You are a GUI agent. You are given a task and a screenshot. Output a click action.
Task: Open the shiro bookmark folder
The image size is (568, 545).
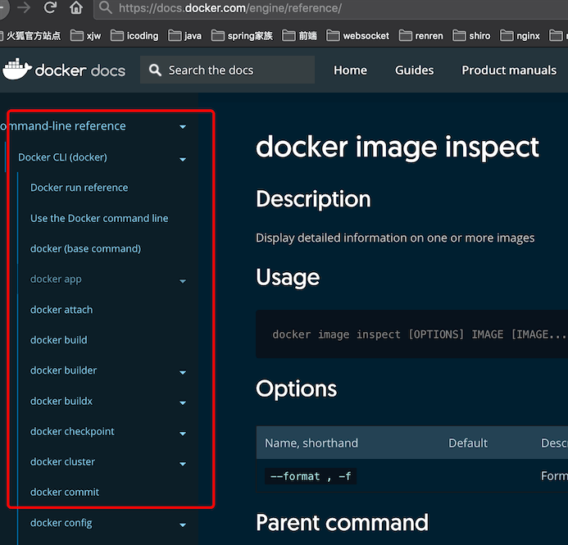point(471,35)
